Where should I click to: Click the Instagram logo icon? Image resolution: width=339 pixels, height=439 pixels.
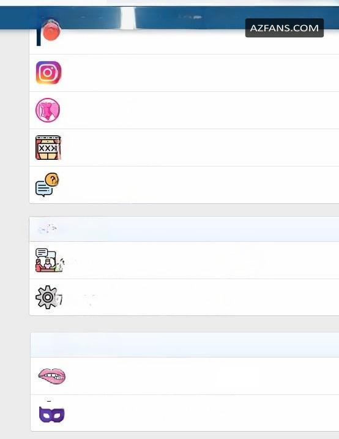pyautogui.click(x=48, y=72)
